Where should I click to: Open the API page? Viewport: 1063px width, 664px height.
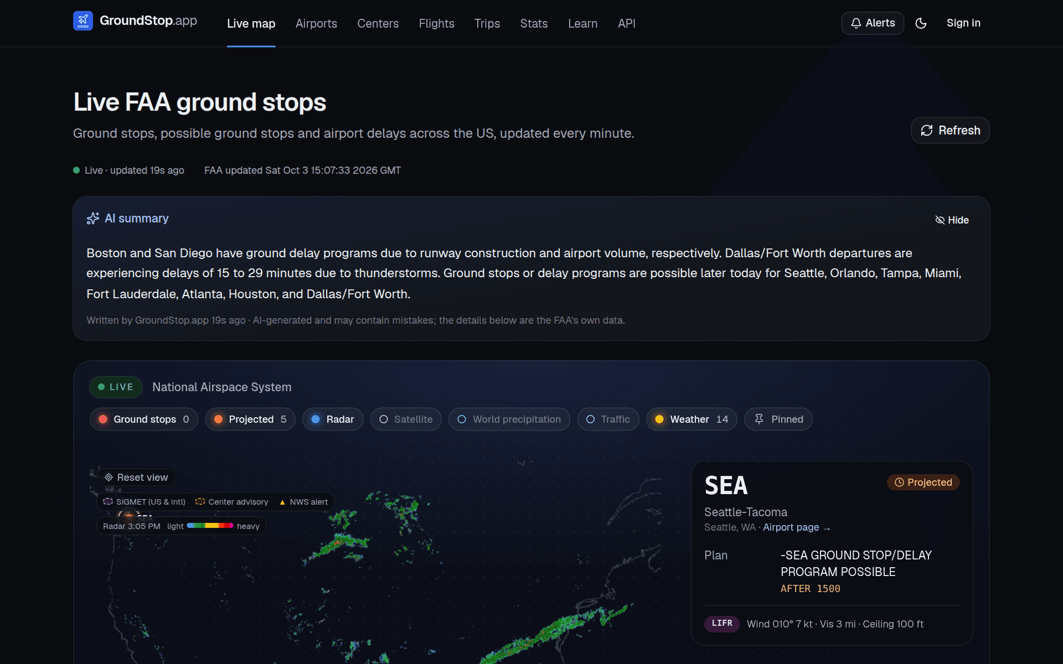(x=627, y=24)
